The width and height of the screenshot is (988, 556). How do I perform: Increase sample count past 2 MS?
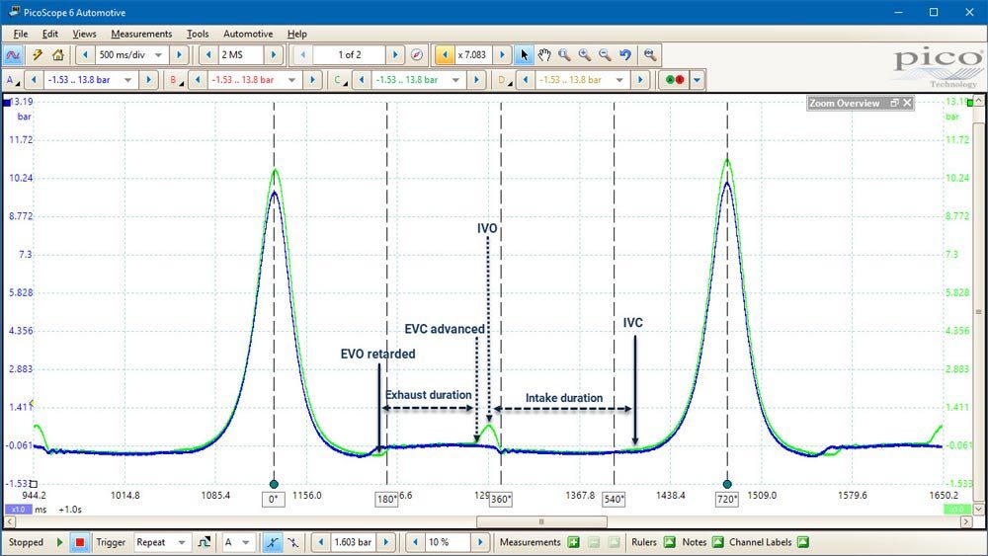[274, 55]
